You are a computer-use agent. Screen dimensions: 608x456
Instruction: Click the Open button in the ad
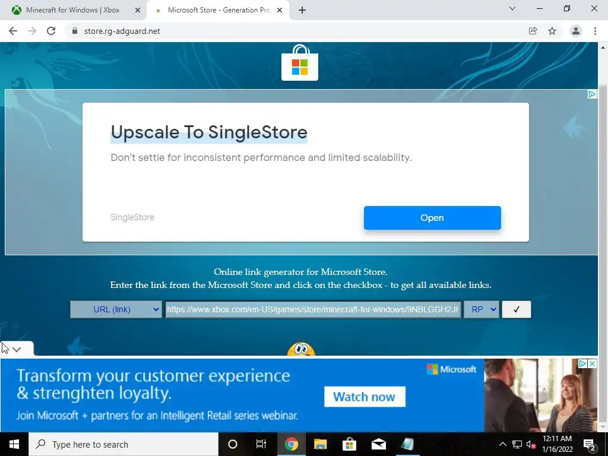click(432, 218)
